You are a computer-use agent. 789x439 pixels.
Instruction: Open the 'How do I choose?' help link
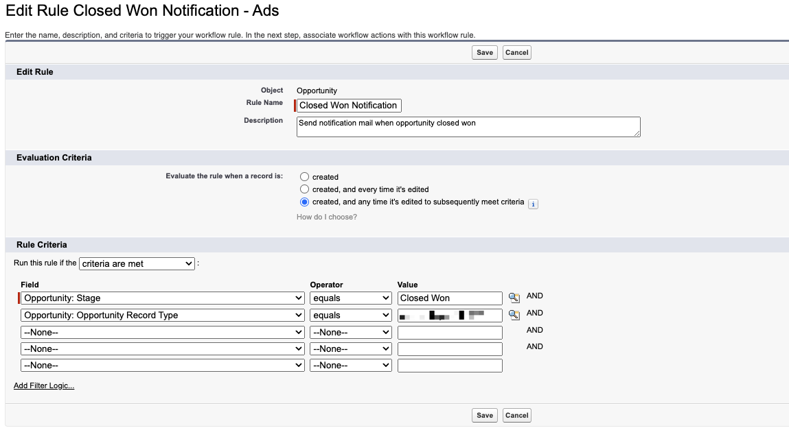click(327, 217)
